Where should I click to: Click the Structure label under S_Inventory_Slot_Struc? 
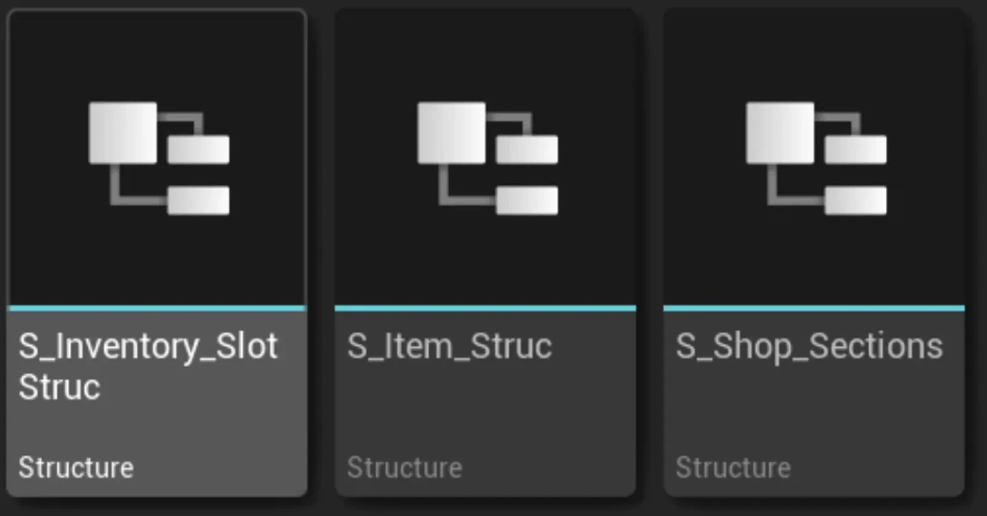coord(75,467)
